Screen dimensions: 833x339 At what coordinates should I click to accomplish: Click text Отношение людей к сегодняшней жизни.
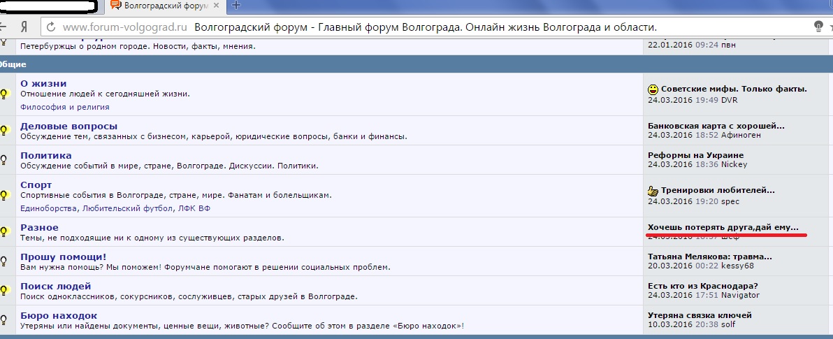[106, 94]
